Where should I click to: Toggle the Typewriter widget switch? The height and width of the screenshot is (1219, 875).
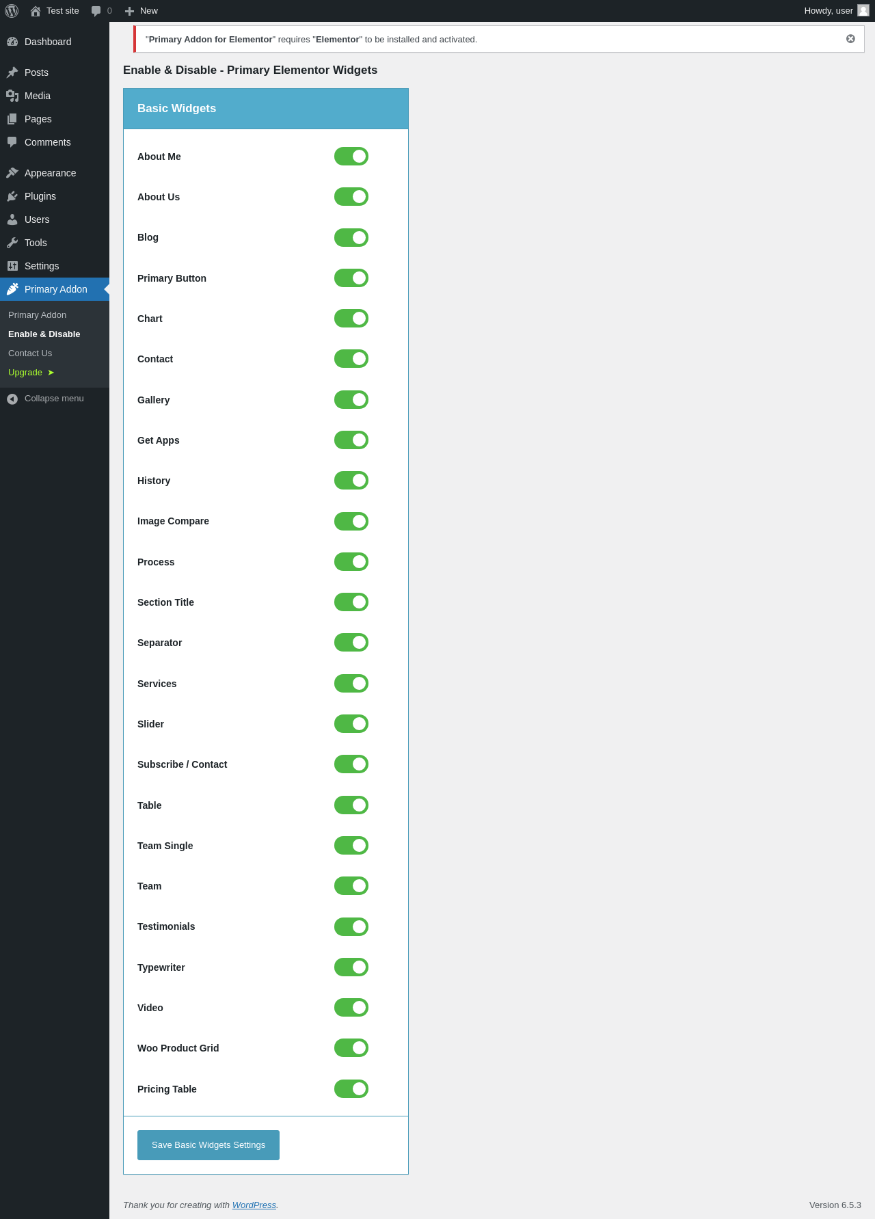click(x=351, y=967)
